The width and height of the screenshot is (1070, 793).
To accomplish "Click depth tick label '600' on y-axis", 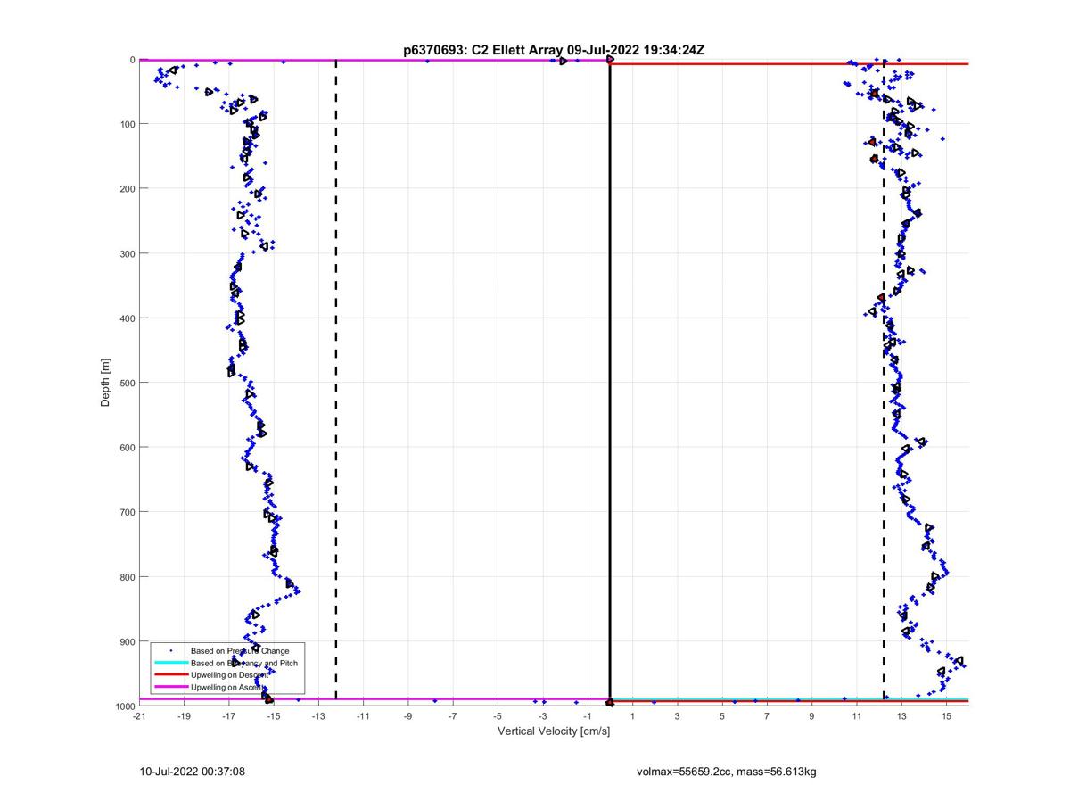I will pos(127,448).
